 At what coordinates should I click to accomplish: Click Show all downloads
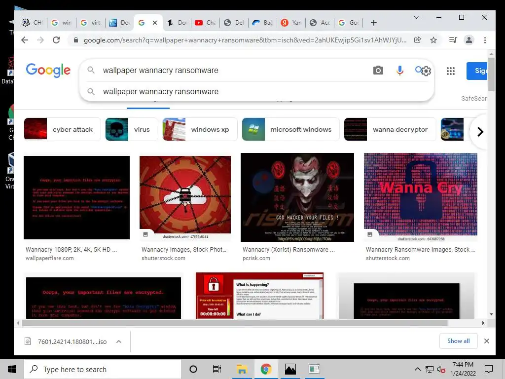tap(458, 341)
